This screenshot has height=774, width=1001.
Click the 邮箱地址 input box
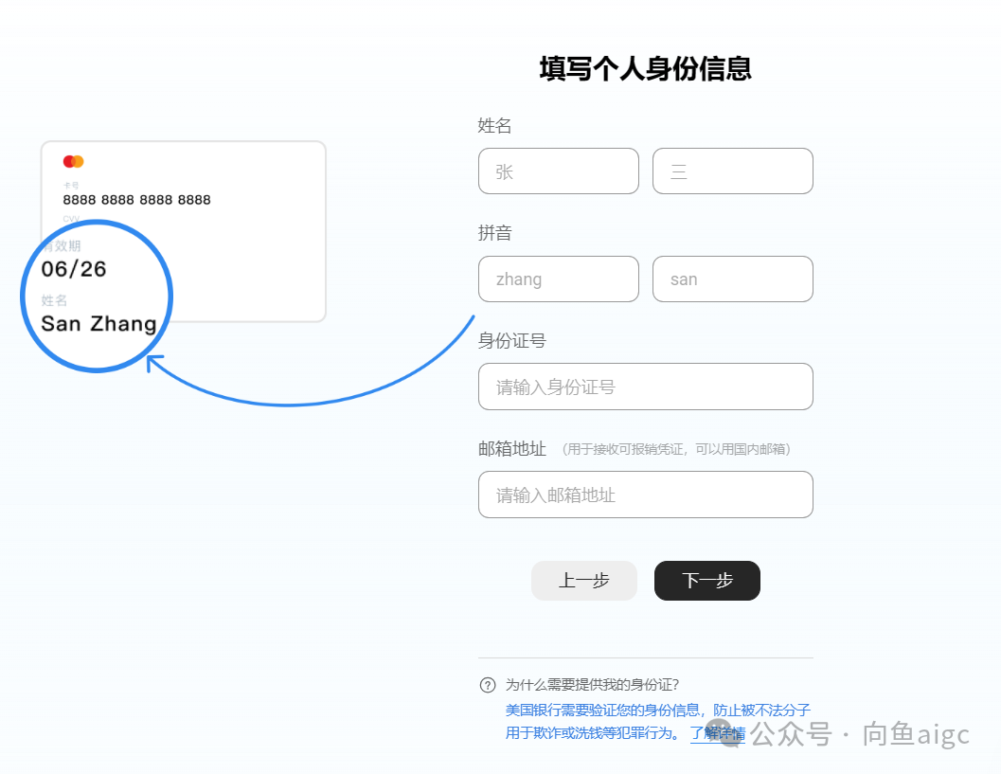[645, 495]
